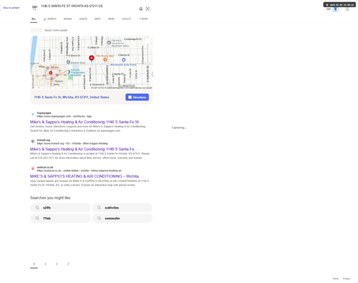Switch to the IMAGES tab
The height and width of the screenshot is (283, 358).
click(x=68, y=19)
